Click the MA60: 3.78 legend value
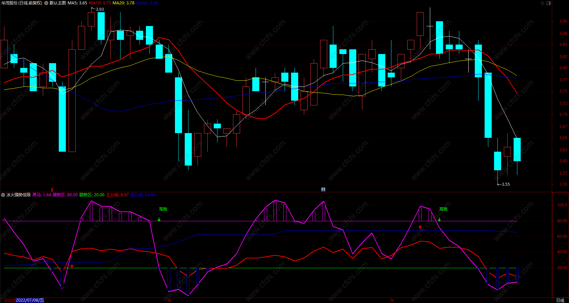The image size is (569, 303). pos(147,3)
